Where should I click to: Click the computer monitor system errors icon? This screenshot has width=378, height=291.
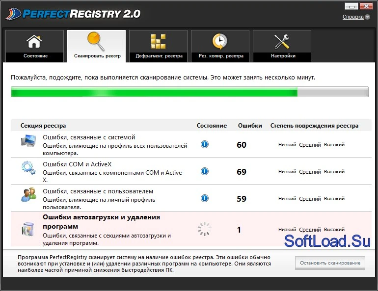tap(28, 141)
